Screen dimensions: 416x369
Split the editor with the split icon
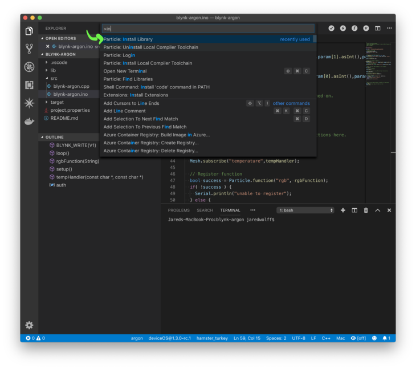377,28
